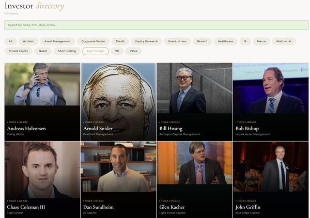Filter by Healthcare
This screenshot has height=218, width=310.
click(x=225, y=41)
